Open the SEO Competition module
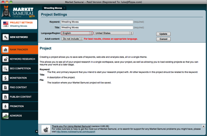 coord(20,68)
